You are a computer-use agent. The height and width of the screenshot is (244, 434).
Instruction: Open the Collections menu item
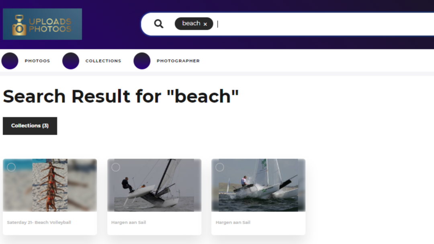pyautogui.click(x=103, y=61)
